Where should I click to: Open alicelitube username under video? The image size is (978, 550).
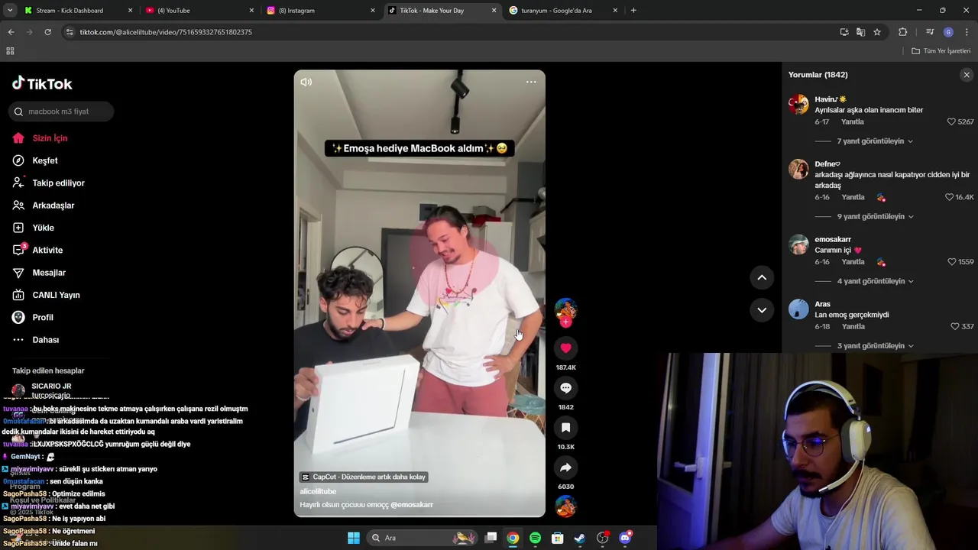pyautogui.click(x=318, y=491)
